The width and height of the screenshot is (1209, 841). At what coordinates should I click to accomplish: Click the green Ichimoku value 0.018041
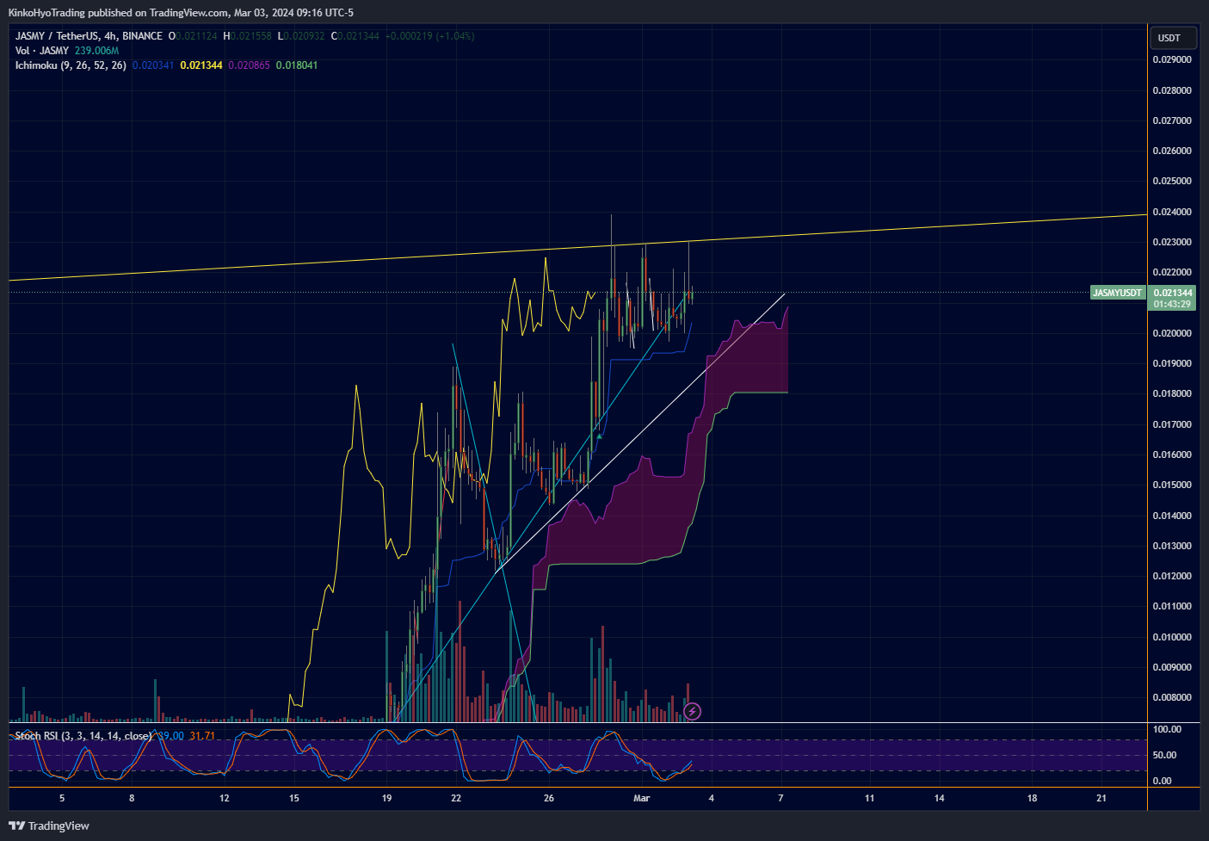click(297, 65)
